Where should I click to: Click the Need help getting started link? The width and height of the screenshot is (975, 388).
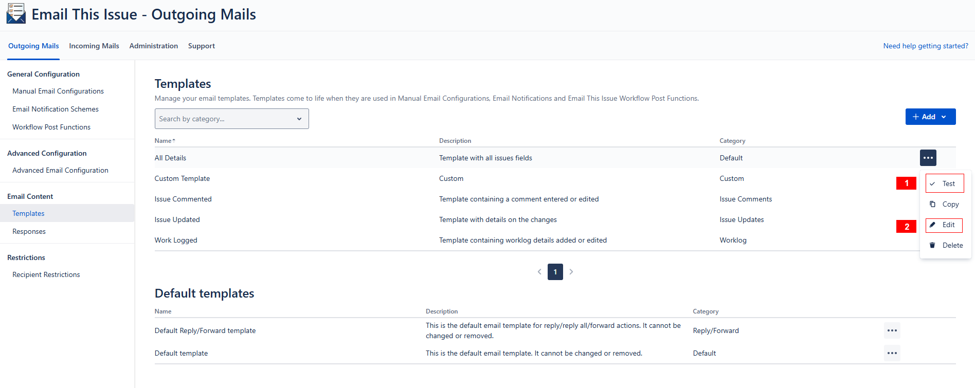pyautogui.click(x=925, y=46)
